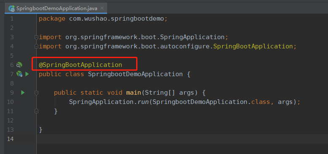
Task: Click the @SpringBootApplication annotation
Action: 81,65
